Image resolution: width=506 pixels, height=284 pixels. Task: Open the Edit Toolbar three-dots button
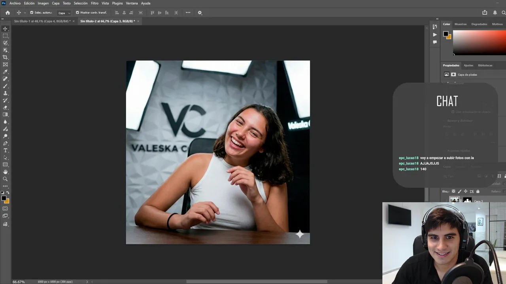(5, 186)
